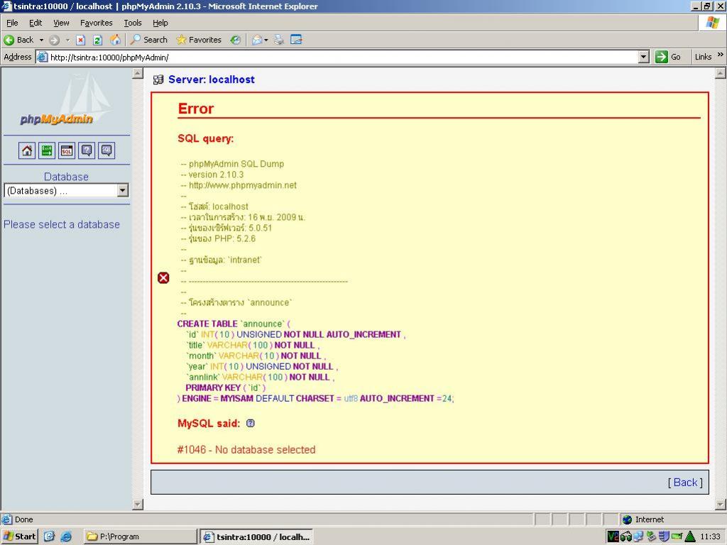The image size is (727, 545).
Task: Click main page scrollbar up arrow
Action: pyautogui.click(x=721, y=73)
